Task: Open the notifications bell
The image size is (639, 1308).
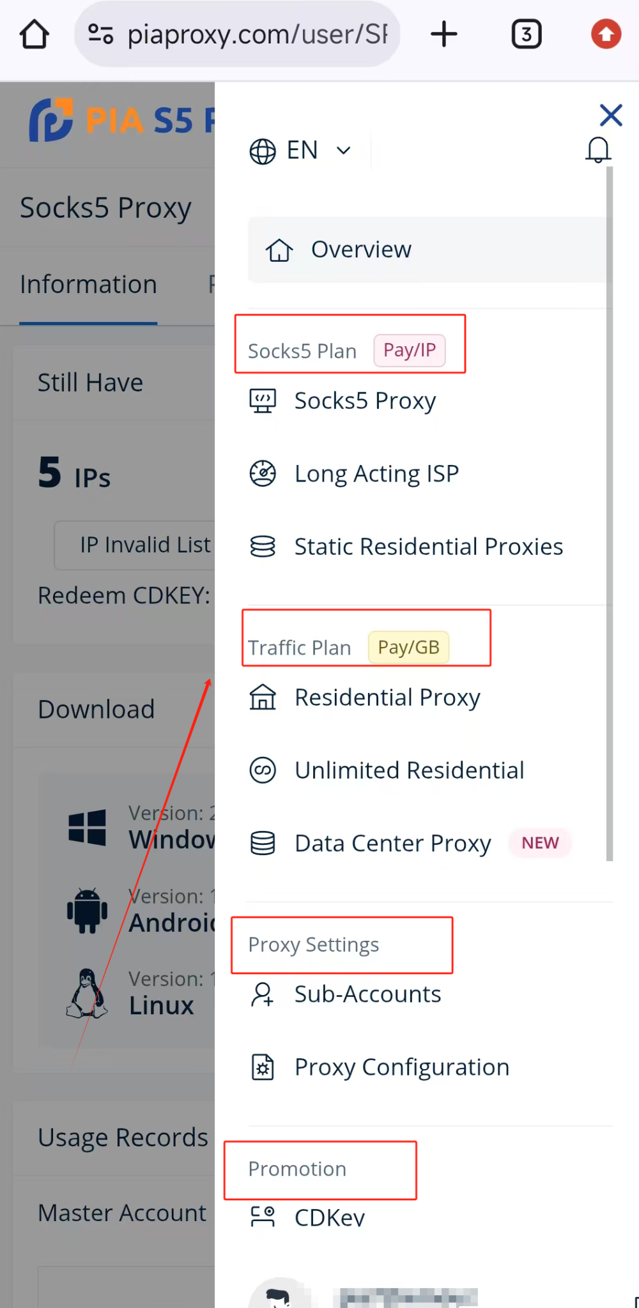Action: click(x=598, y=151)
